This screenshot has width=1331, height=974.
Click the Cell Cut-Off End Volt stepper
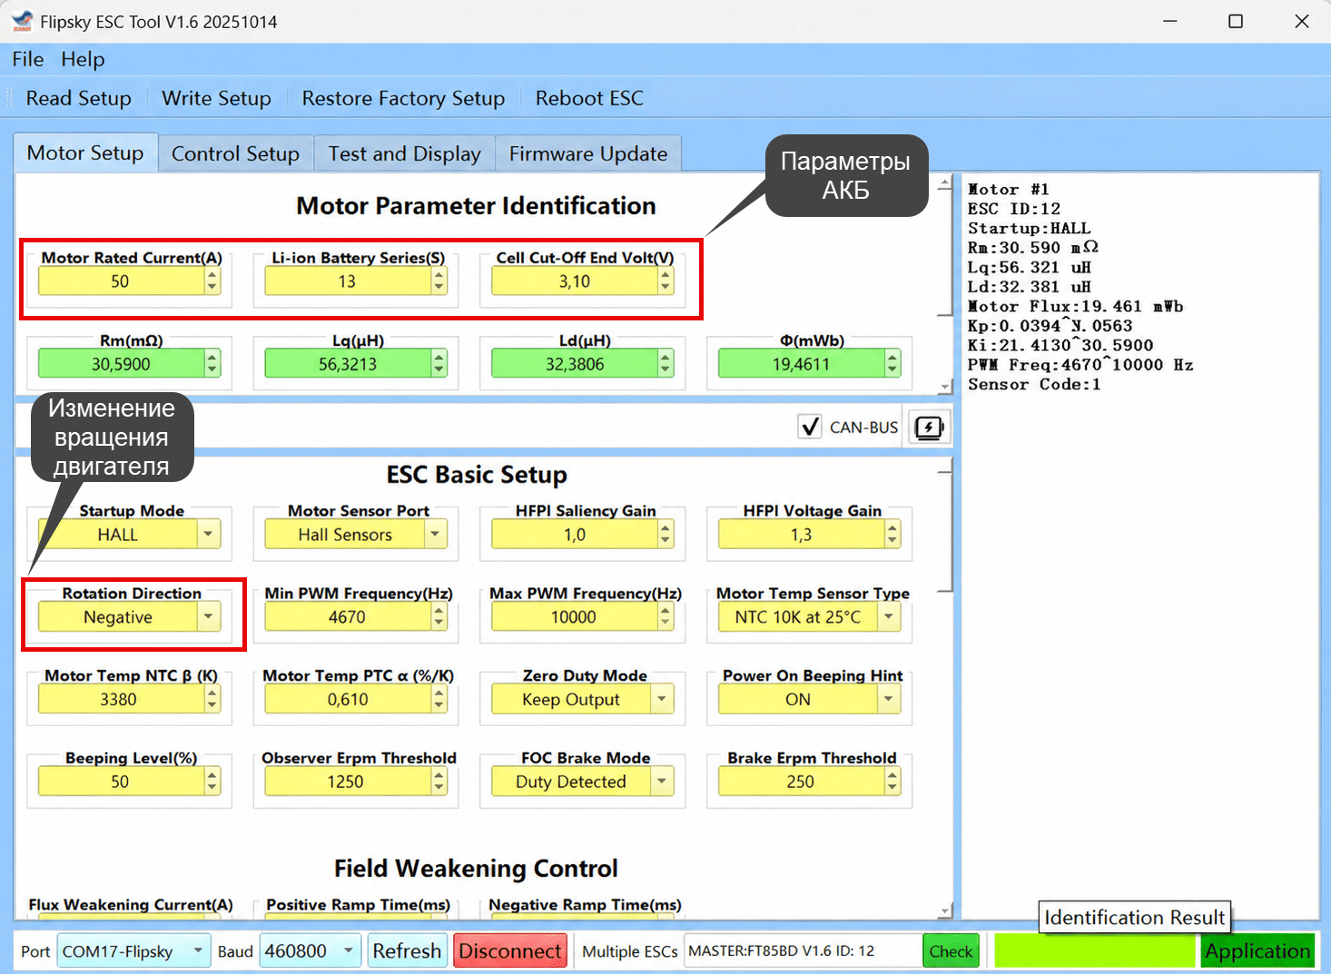[x=666, y=281]
